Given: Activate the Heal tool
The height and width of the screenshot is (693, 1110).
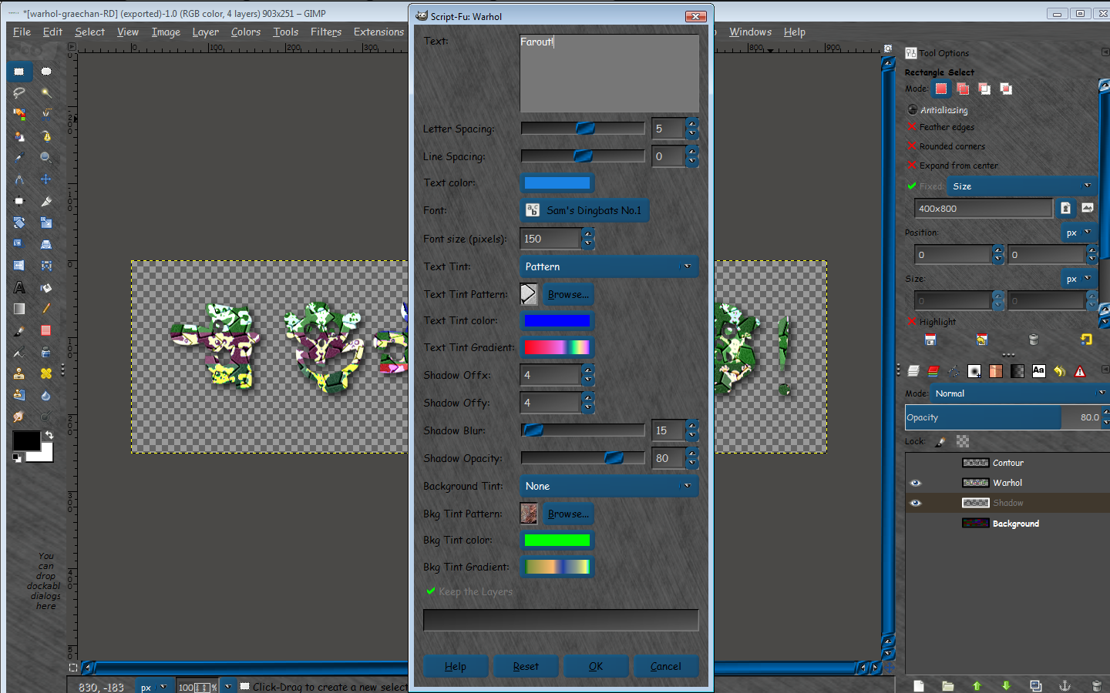Looking at the screenshot, I should coord(46,373).
